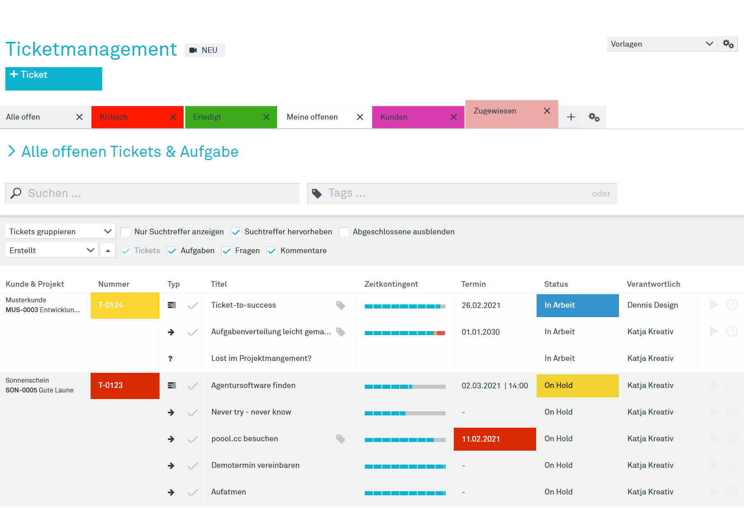Collapse the Alle offenen Tickets & Aufgabe section
744x508 pixels.
pos(11,151)
